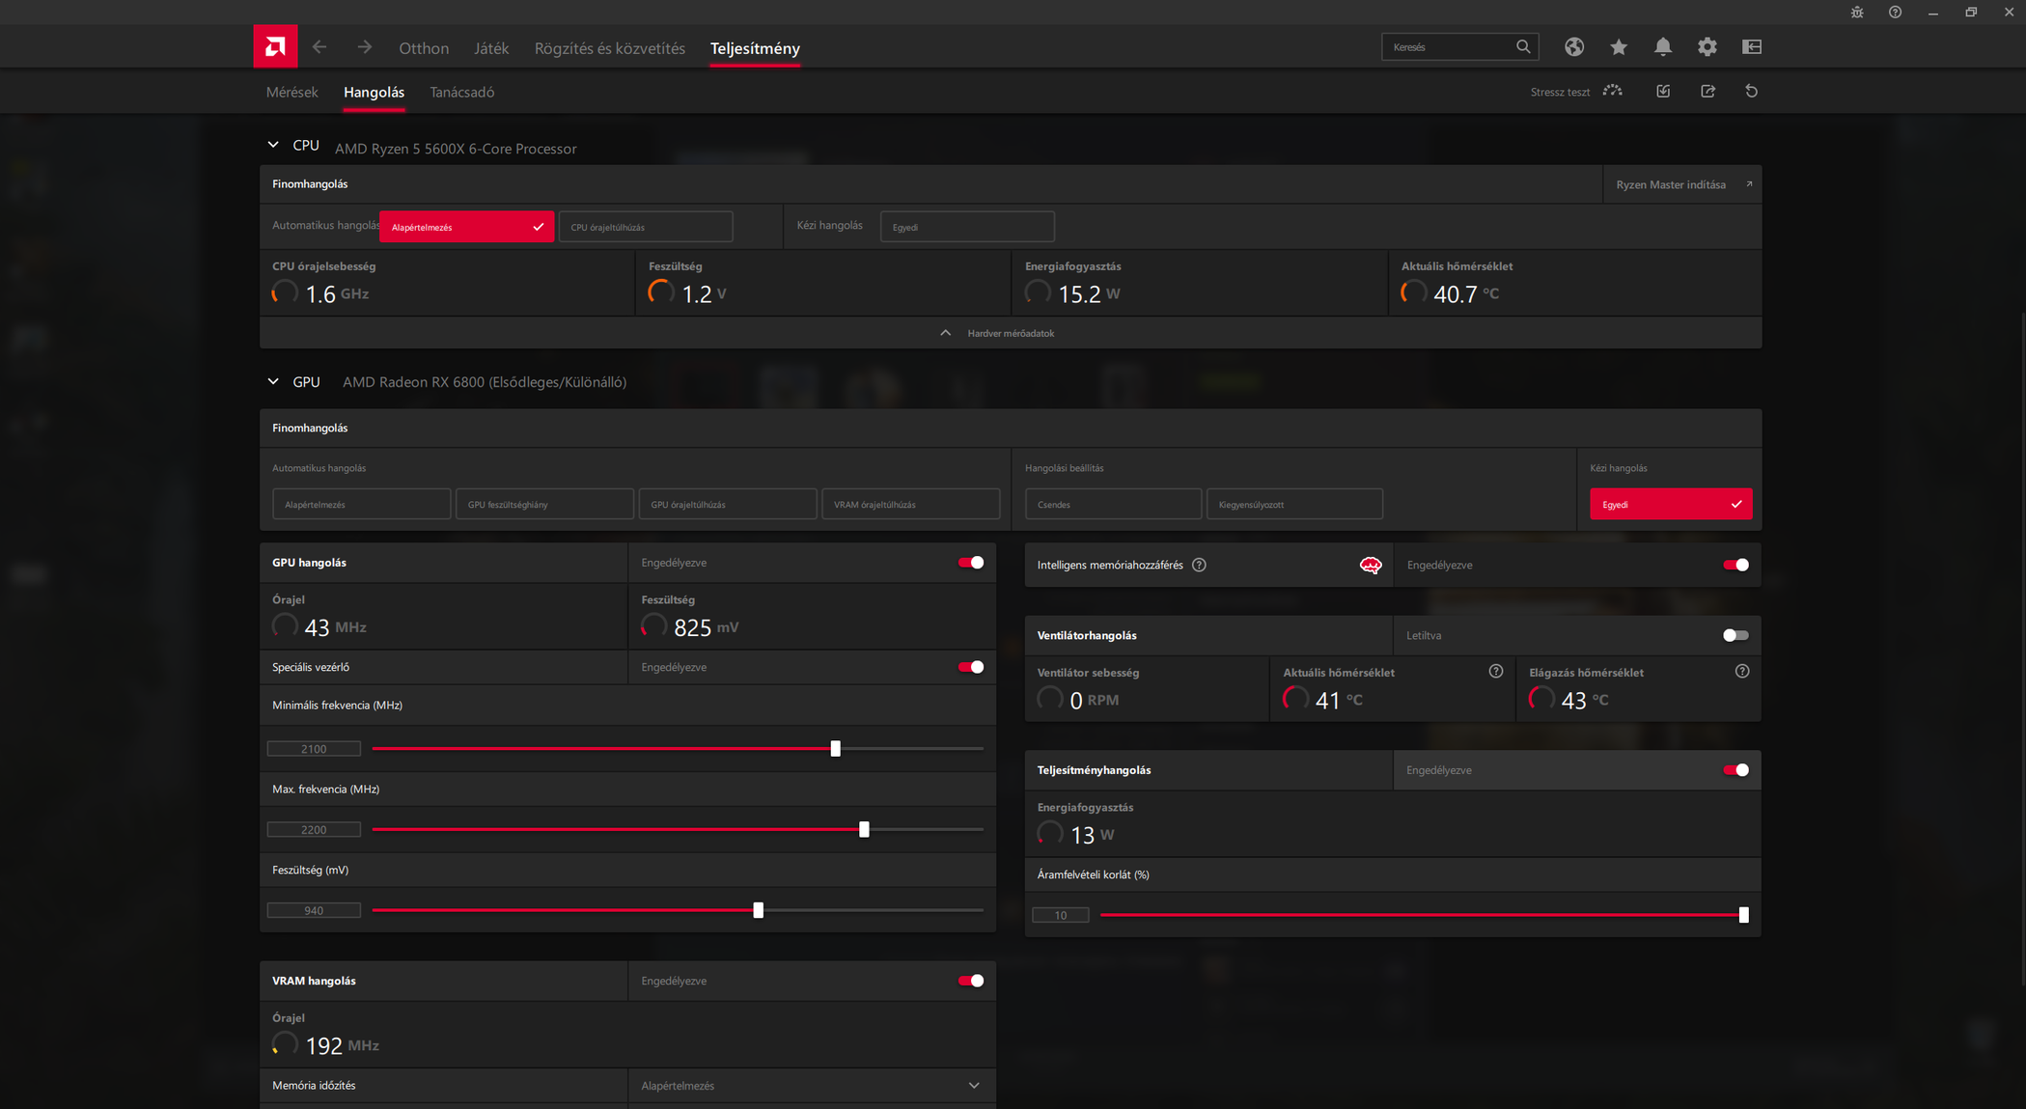
Task: Click the bug report icon
Action: point(1857,13)
